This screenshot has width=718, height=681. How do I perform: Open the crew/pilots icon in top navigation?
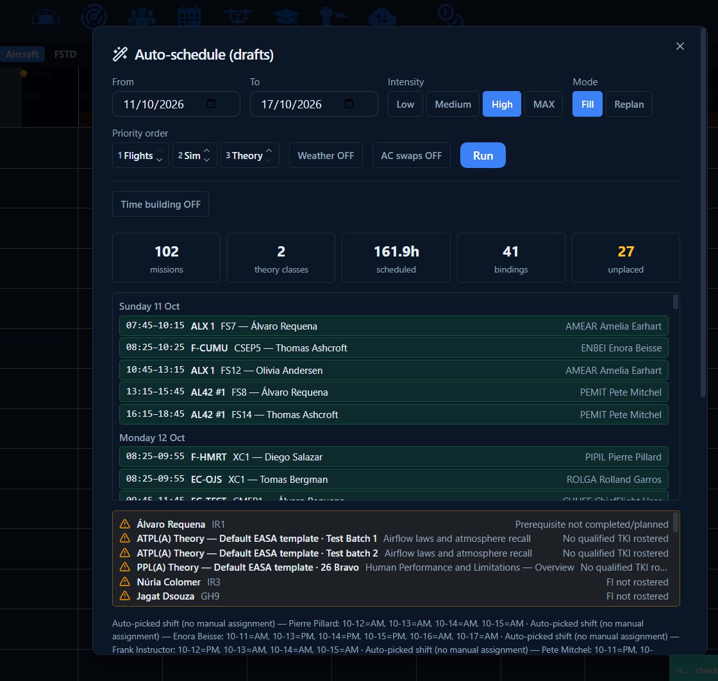click(142, 17)
